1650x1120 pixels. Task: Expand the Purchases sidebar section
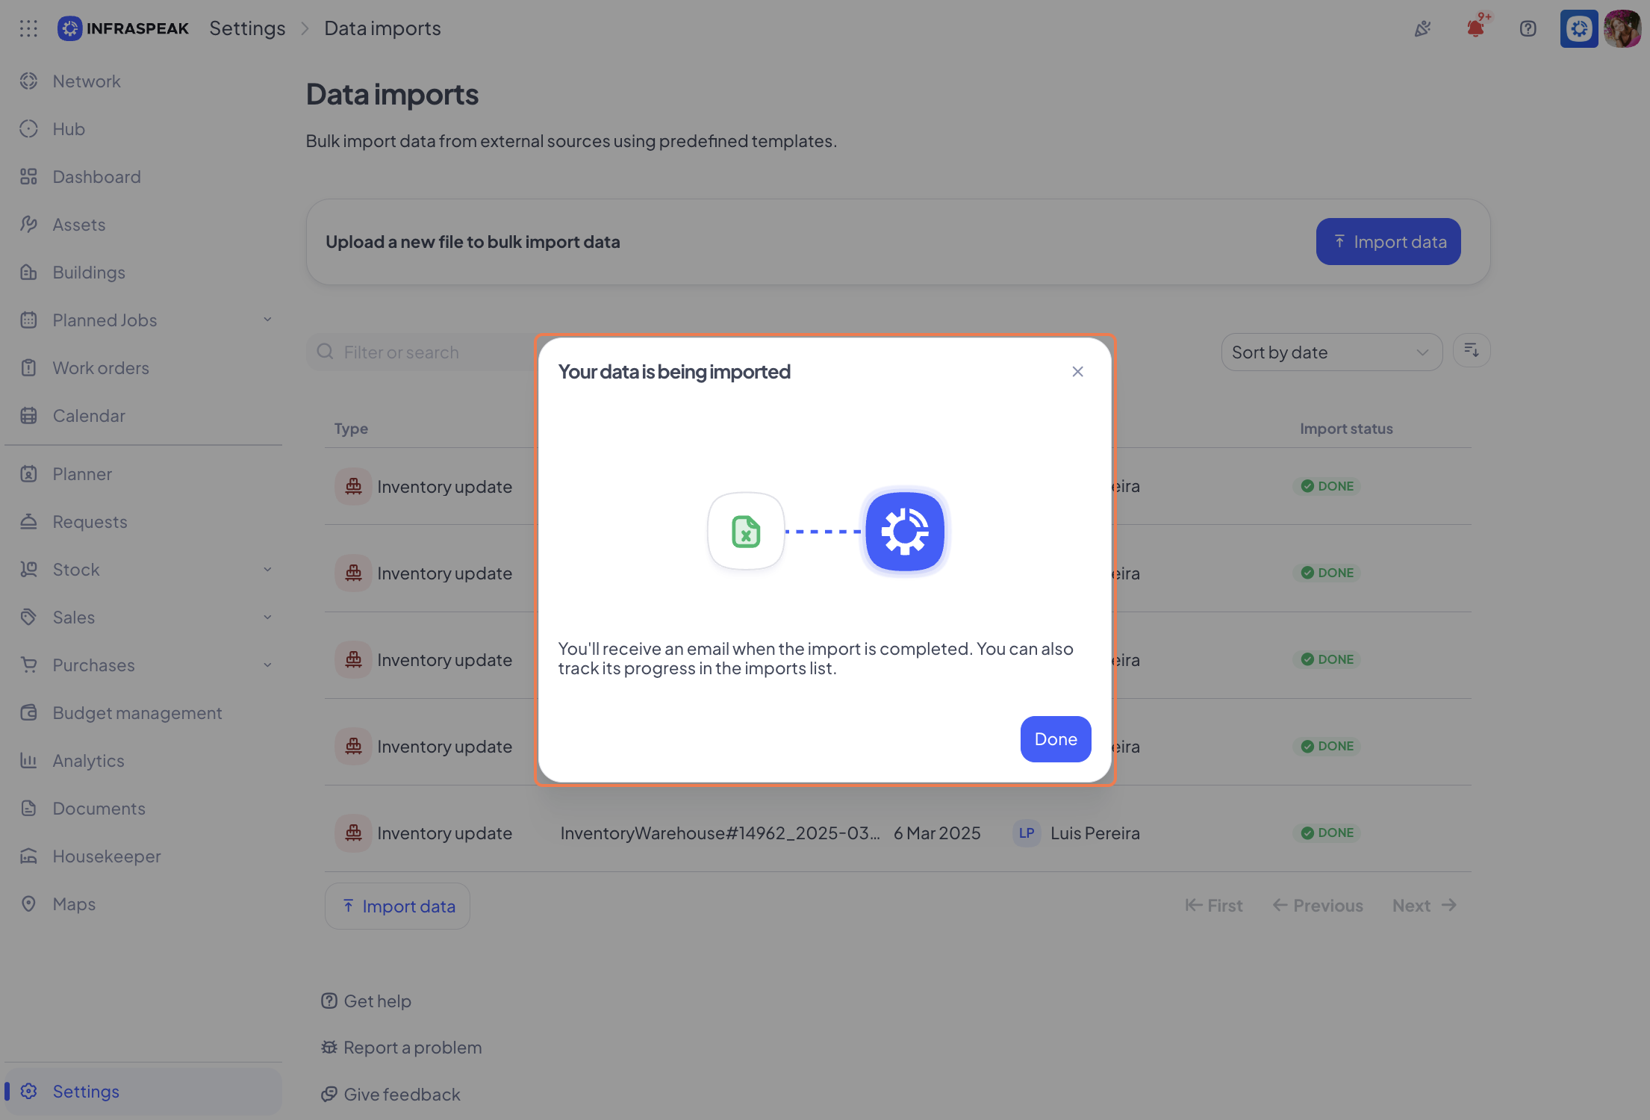267,665
